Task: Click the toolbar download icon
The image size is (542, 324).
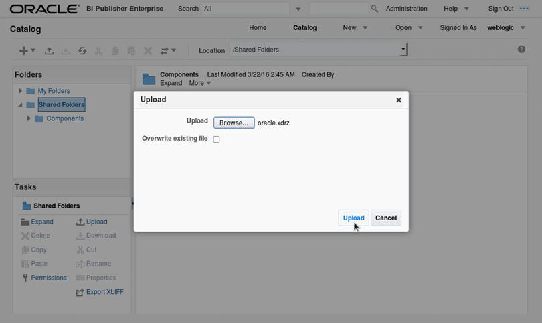Action: pyautogui.click(x=66, y=50)
